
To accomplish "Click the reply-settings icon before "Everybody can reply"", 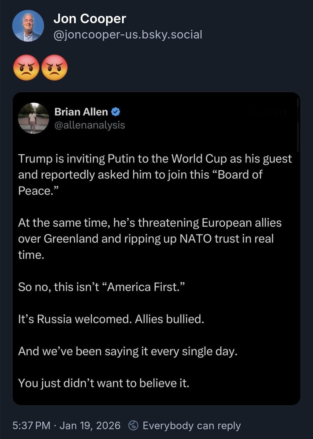I will (133, 425).
